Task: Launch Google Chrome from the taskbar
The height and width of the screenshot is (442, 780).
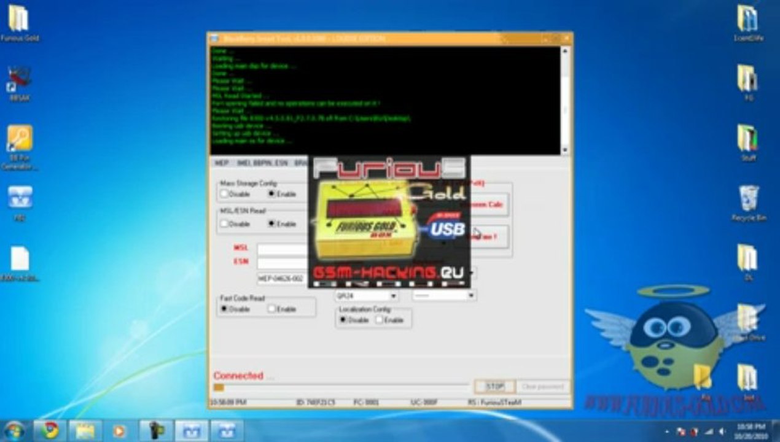Action: [x=50, y=430]
